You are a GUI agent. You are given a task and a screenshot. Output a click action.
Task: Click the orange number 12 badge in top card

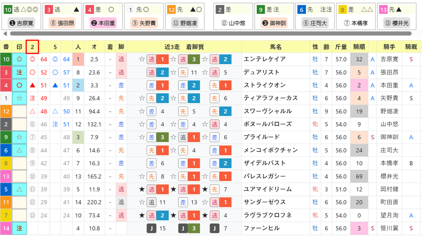pyautogui.click(x=171, y=10)
